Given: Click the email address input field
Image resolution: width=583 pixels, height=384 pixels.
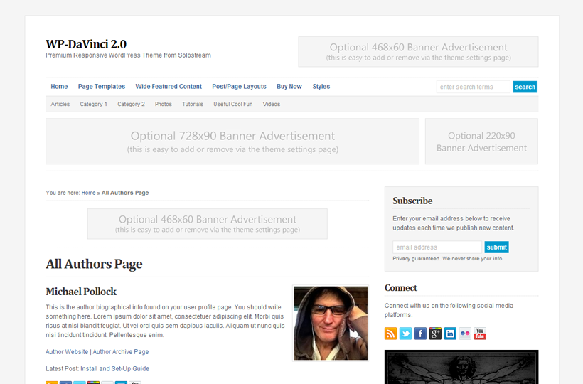Looking at the screenshot, I should [x=437, y=247].
